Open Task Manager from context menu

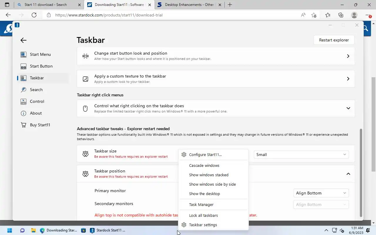coord(213,204)
